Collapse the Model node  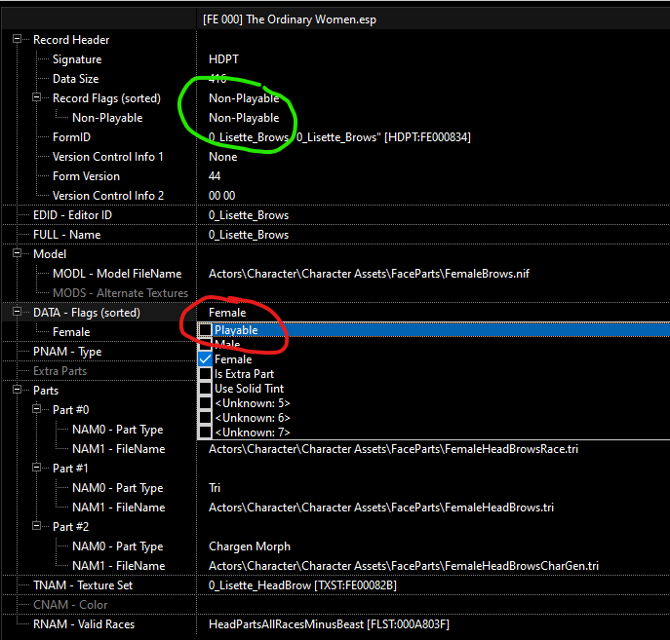pyautogui.click(x=18, y=253)
